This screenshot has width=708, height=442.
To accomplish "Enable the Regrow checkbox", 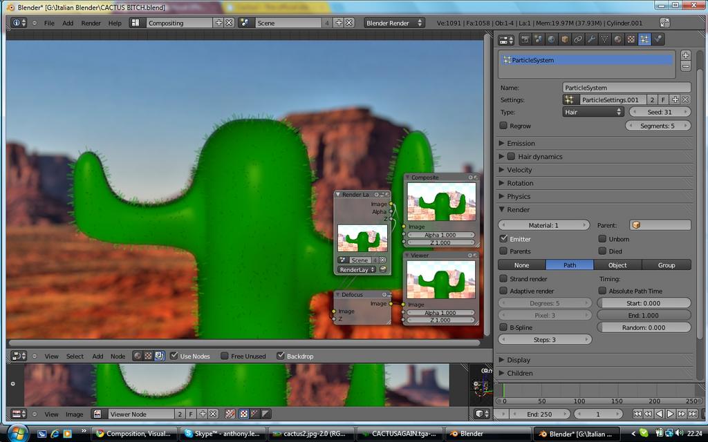I will tap(503, 126).
